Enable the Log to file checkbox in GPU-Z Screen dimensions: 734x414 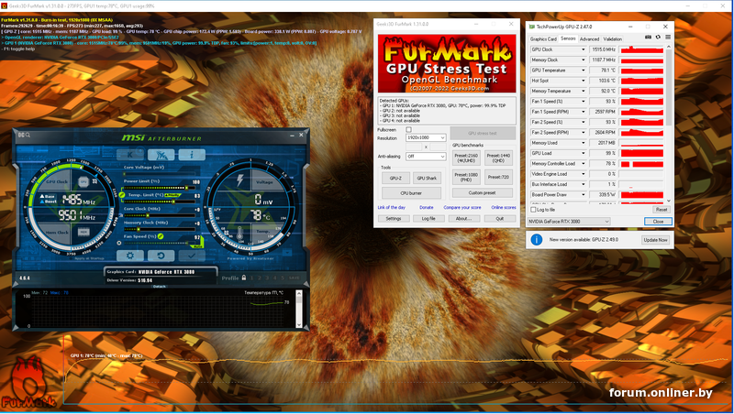(x=533, y=210)
